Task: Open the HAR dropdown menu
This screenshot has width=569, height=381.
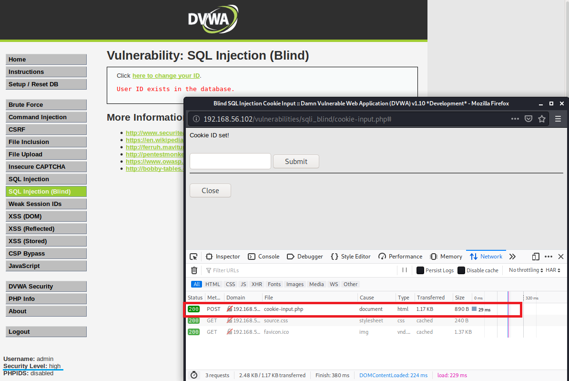Action: click(553, 270)
